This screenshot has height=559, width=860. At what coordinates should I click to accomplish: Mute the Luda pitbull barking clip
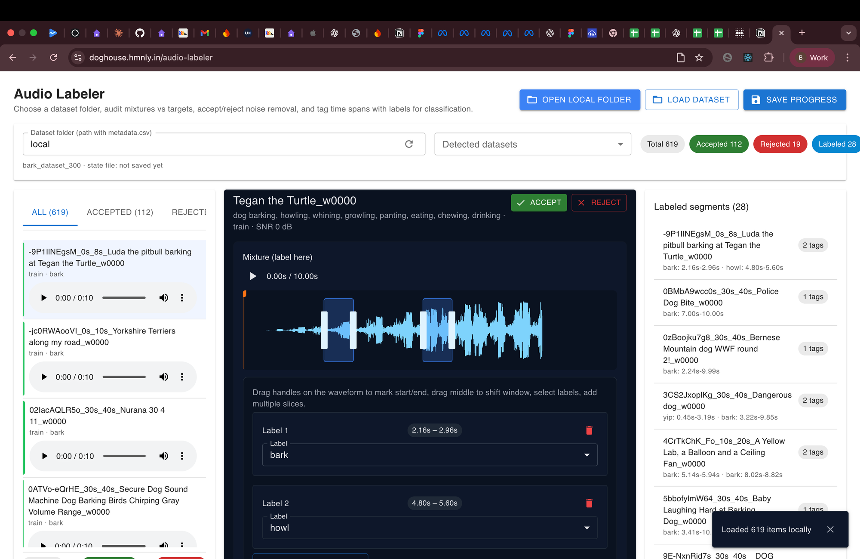click(164, 298)
